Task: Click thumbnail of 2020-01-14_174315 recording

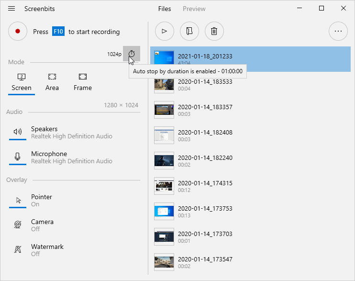Action: 164,186
